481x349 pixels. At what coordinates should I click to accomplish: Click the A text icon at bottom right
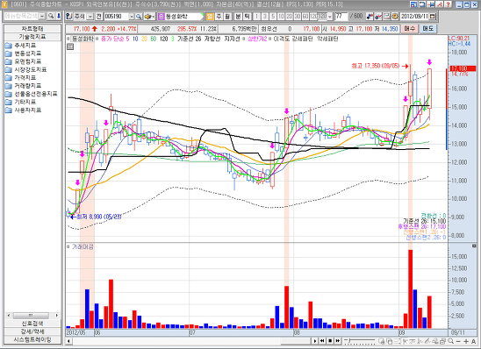[473, 341]
